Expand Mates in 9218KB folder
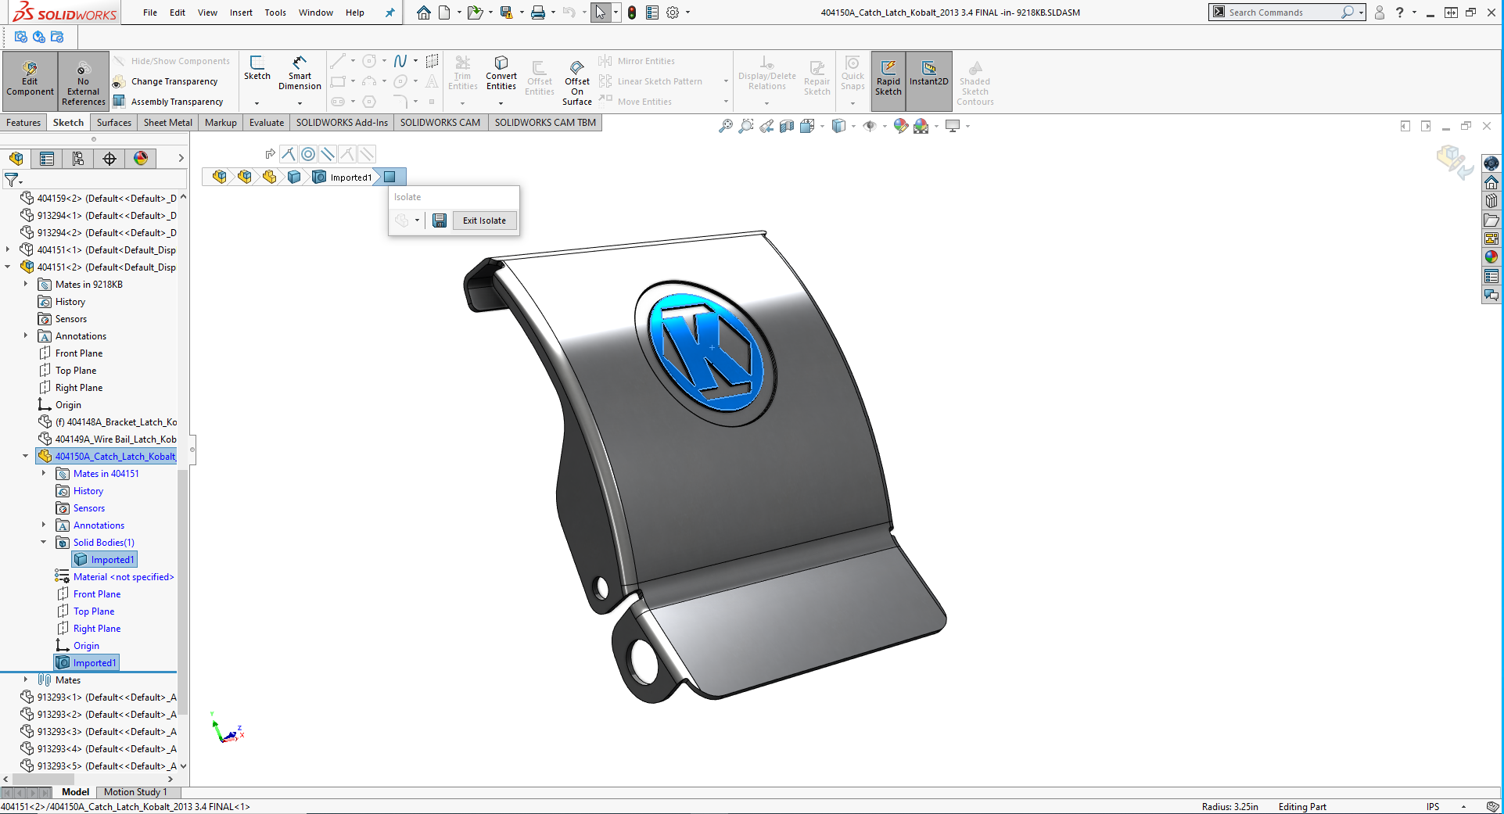Screen dimensions: 1504x814 [26, 285]
